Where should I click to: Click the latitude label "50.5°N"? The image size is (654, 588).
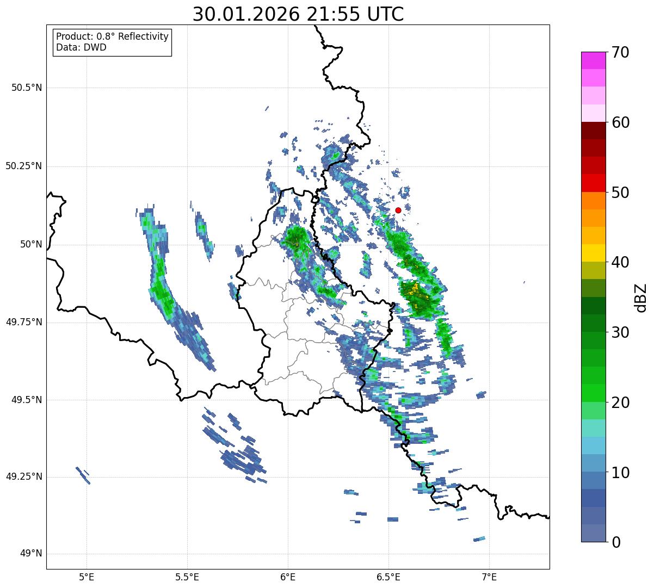click(x=27, y=88)
